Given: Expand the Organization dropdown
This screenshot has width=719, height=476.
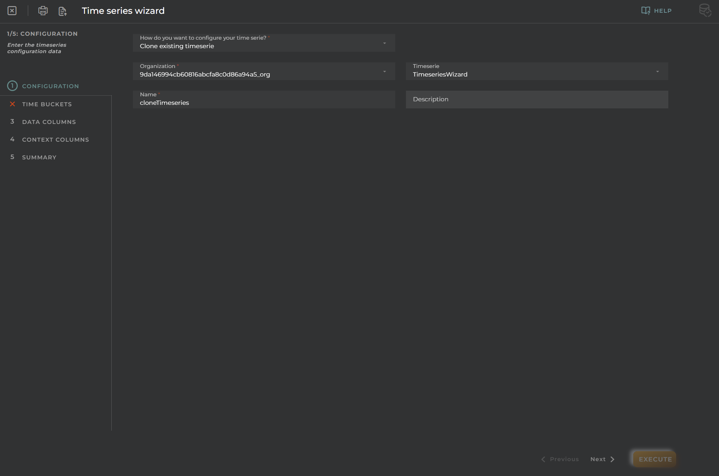Looking at the screenshot, I should (x=264, y=71).
